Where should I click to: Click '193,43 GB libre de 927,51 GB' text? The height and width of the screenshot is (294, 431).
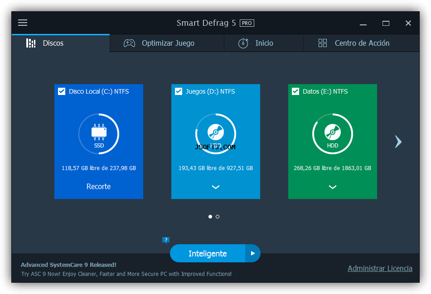pyautogui.click(x=216, y=168)
